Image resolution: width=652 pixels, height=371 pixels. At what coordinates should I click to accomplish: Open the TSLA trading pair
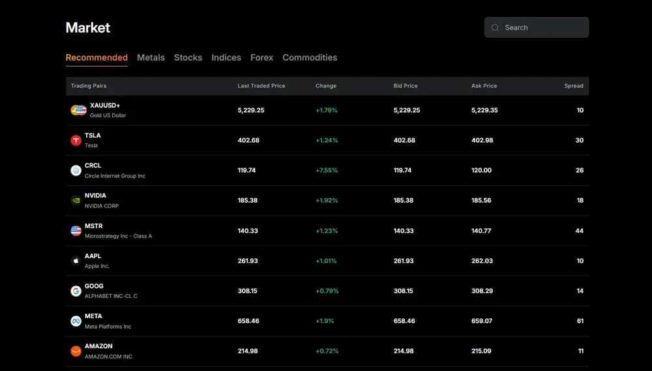pos(327,140)
